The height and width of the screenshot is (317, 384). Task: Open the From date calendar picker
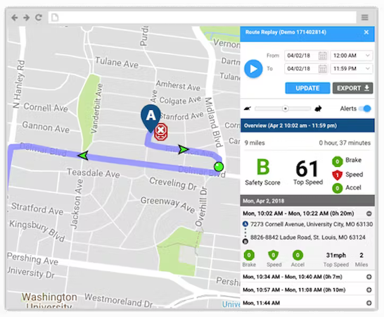click(323, 56)
